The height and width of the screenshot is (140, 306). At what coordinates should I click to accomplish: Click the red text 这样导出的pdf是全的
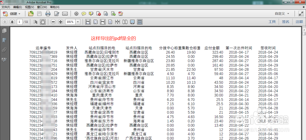pos(113,38)
